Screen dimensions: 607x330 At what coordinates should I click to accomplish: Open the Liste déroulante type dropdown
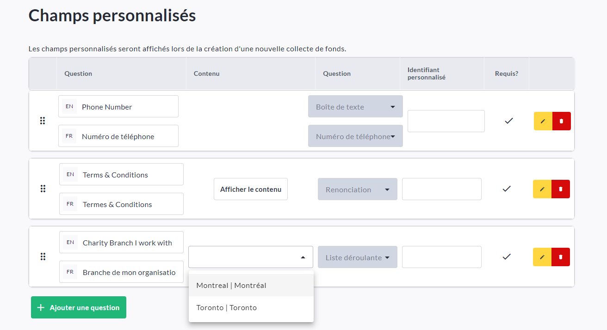click(x=357, y=257)
